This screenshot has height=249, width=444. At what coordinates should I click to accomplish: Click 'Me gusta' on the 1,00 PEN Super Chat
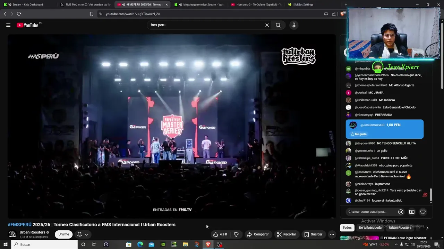(359, 134)
